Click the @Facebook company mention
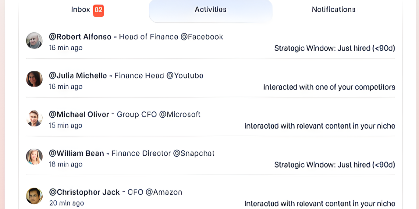This screenshot has height=209, width=419. tap(202, 37)
